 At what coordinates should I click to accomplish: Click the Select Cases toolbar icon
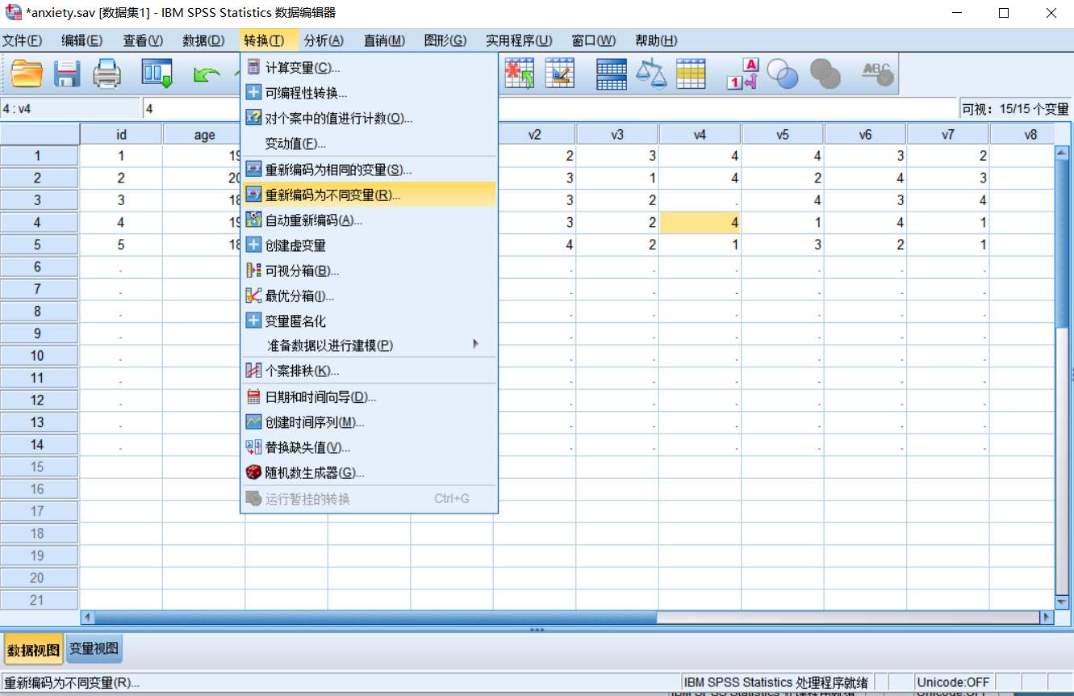tap(691, 73)
